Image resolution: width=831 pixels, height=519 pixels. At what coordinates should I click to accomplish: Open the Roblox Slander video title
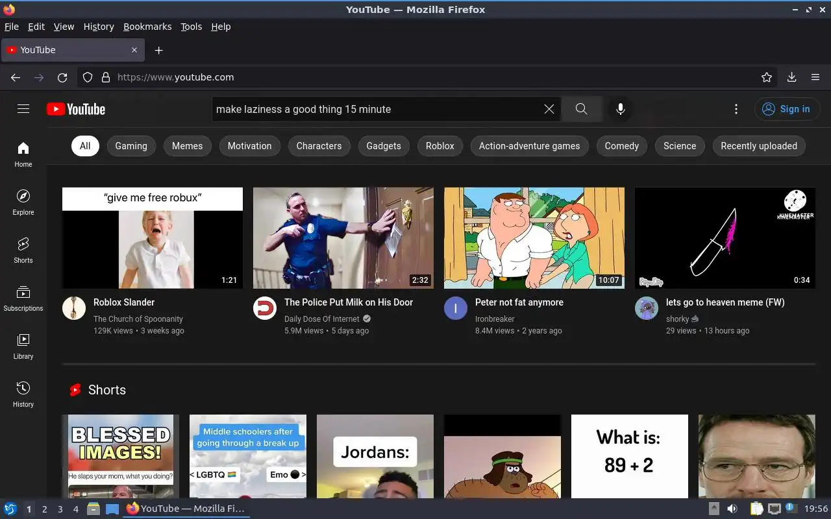[124, 302]
